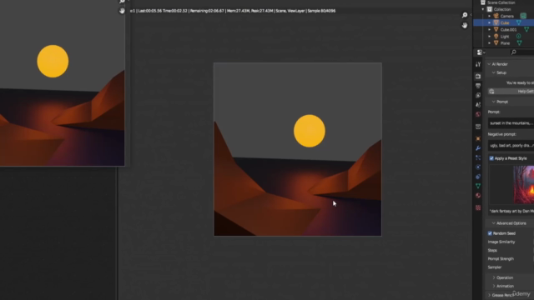Expand the Animation subpanel
534x300 pixels.
click(493, 286)
